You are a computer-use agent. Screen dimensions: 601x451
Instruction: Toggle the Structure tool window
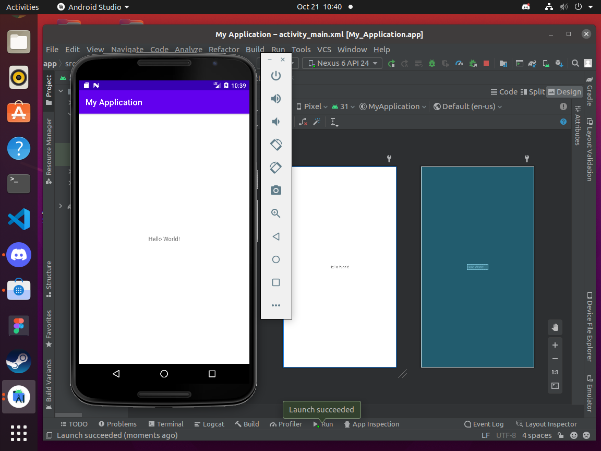pyautogui.click(x=49, y=279)
